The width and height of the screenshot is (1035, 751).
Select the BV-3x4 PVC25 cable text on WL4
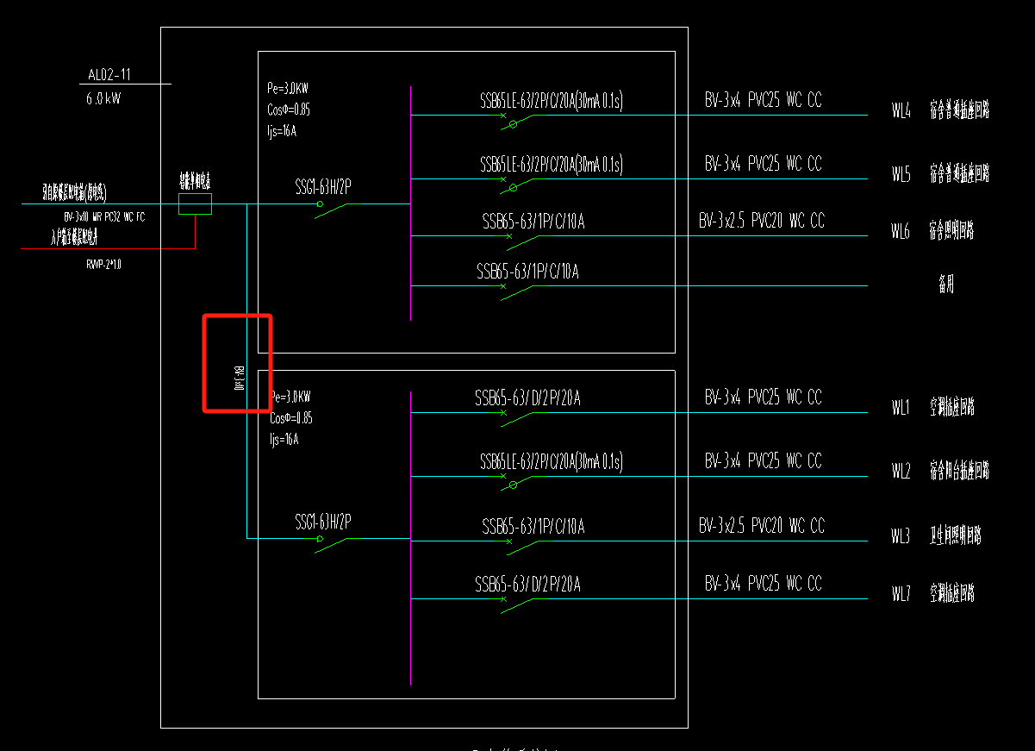coord(764,100)
